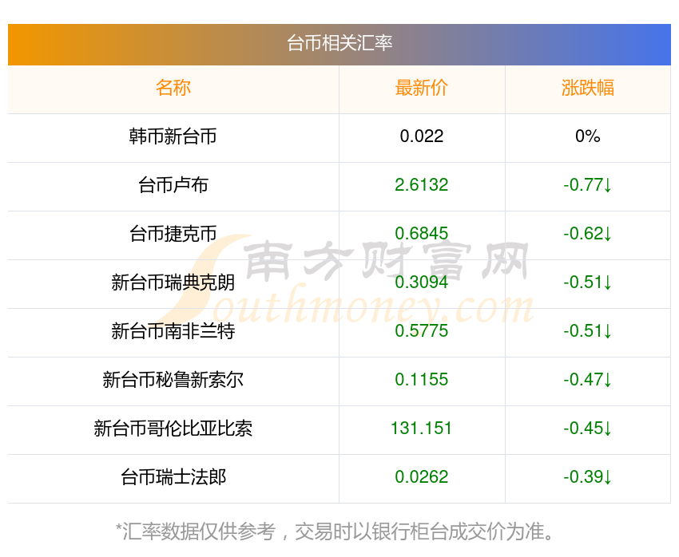Select the -0.47↓ change value

tap(588, 380)
